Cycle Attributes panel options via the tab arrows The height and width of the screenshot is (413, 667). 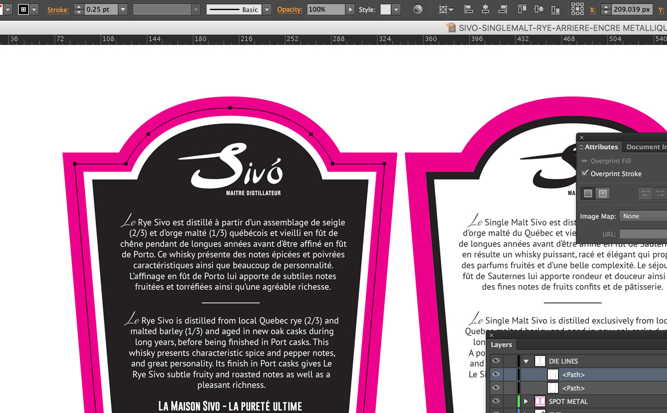(x=581, y=147)
